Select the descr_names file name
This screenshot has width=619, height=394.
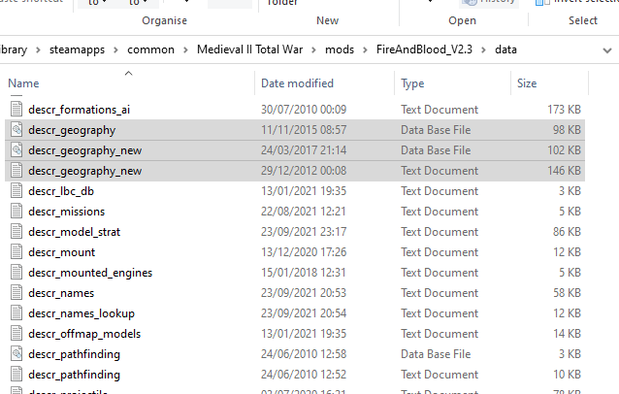point(61,293)
